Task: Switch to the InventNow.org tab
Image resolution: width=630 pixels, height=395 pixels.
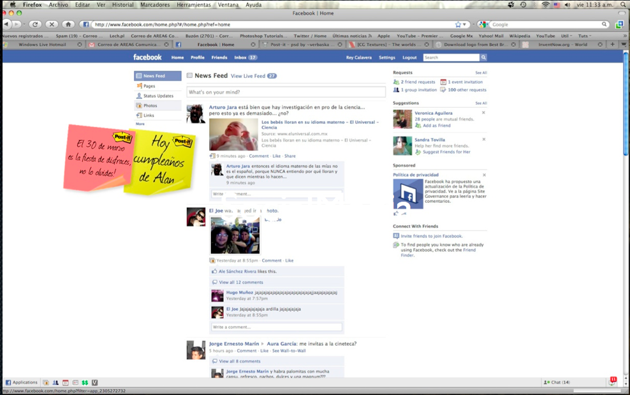Action: [562, 45]
